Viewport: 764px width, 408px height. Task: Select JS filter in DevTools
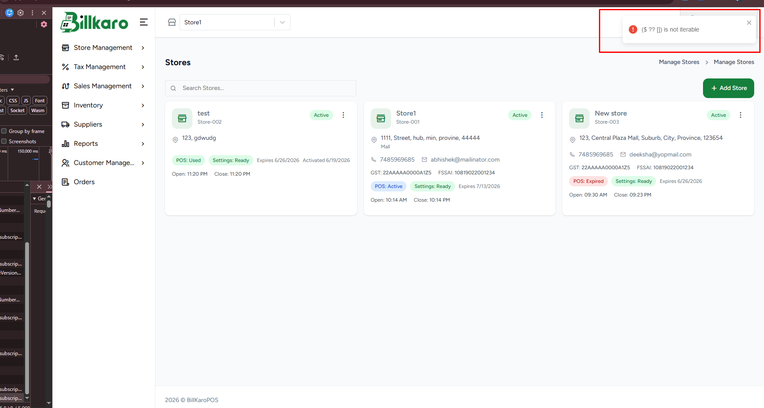click(x=26, y=101)
